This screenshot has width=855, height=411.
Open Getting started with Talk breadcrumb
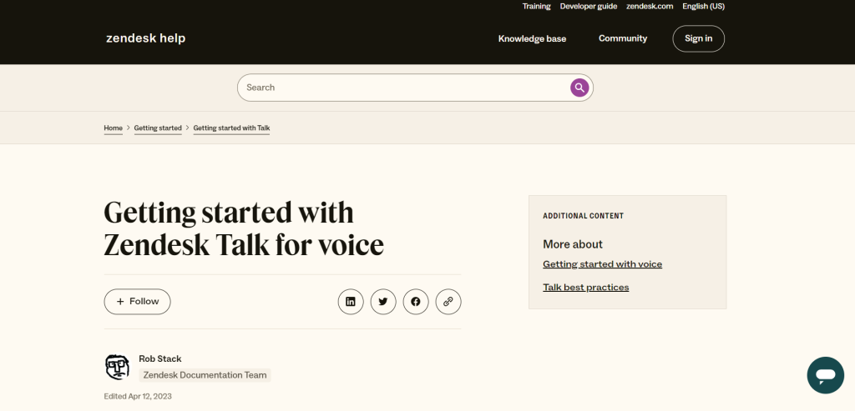point(232,128)
